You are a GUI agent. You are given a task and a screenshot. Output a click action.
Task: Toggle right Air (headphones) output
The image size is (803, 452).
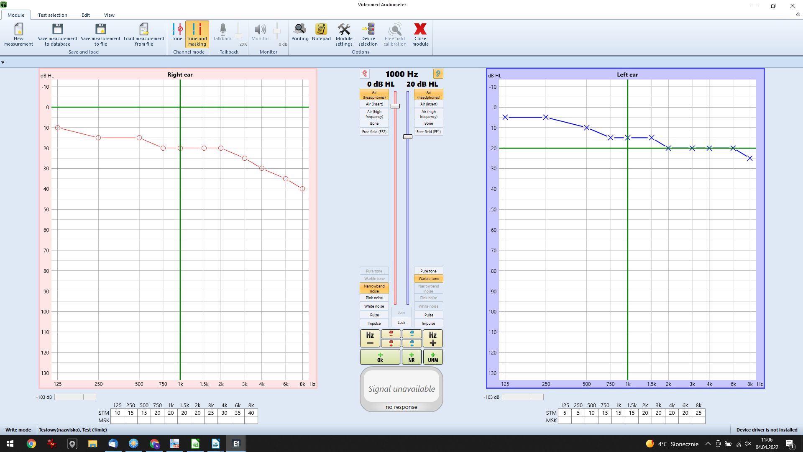click(374, 95)
